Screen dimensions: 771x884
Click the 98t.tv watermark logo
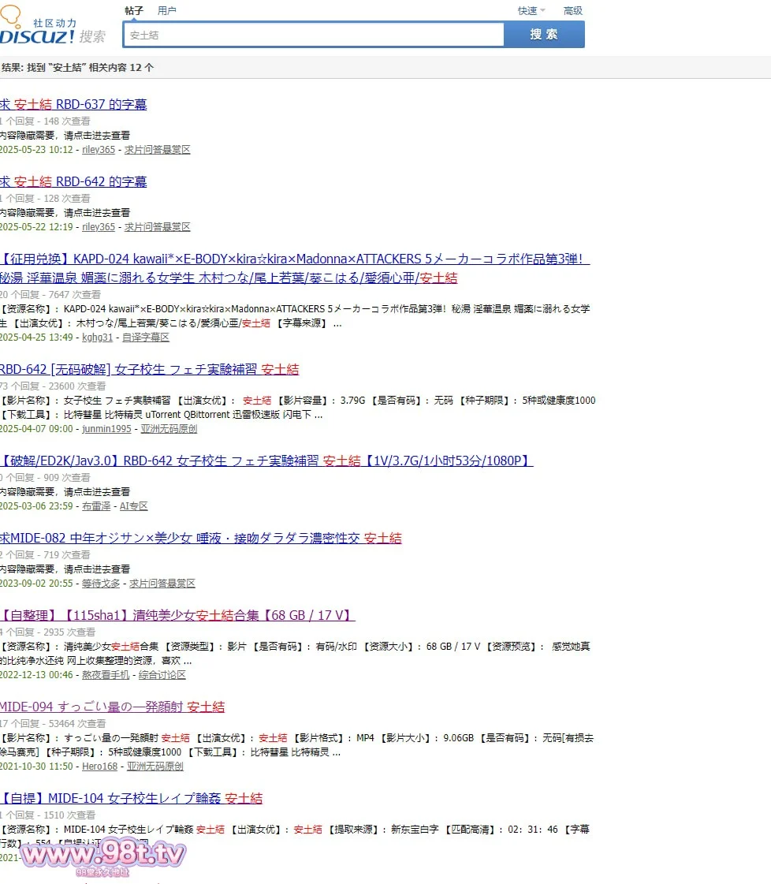pyautogui.click(x=102, y=855)
